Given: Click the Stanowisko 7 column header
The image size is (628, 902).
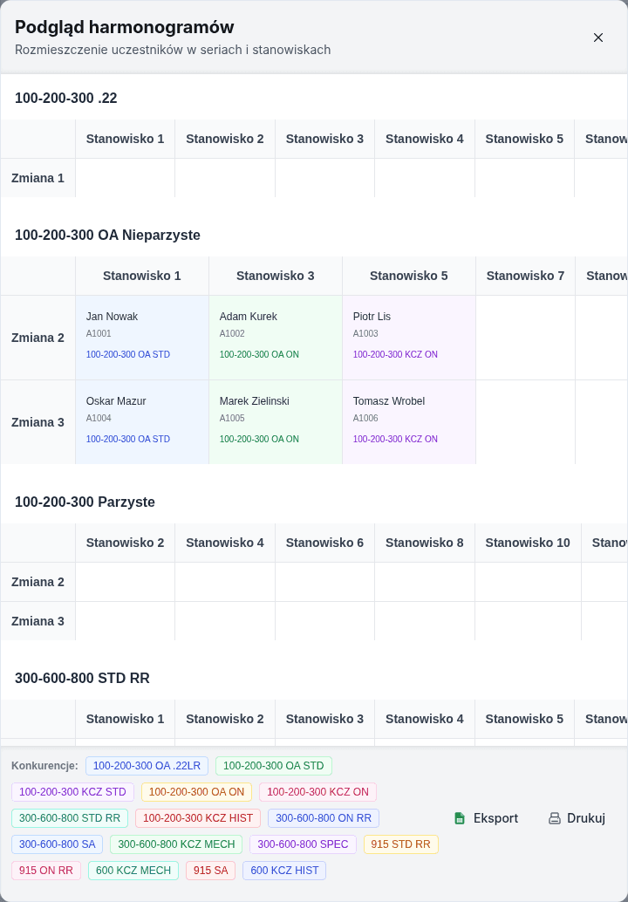Looking at the screenshot, I should pyautogui.click(x=525, y=276).
